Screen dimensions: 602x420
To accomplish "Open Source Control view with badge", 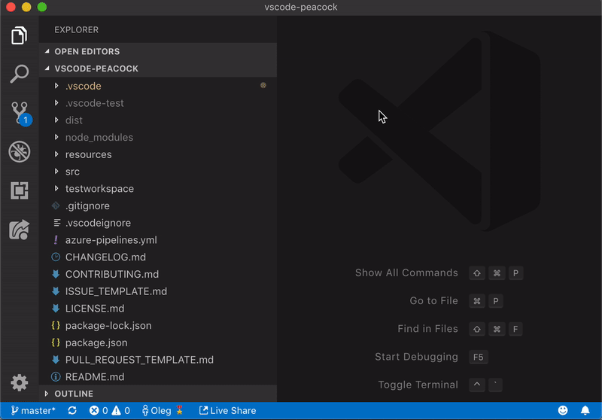I will tap(20, 114).
